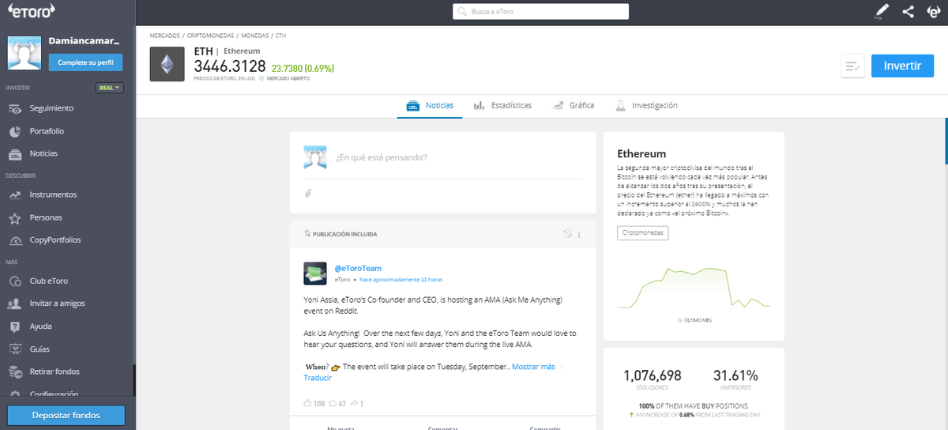Click the Ethereum logo next to ETH
Screen dimensions: 948x430
[x=167, y=64]
